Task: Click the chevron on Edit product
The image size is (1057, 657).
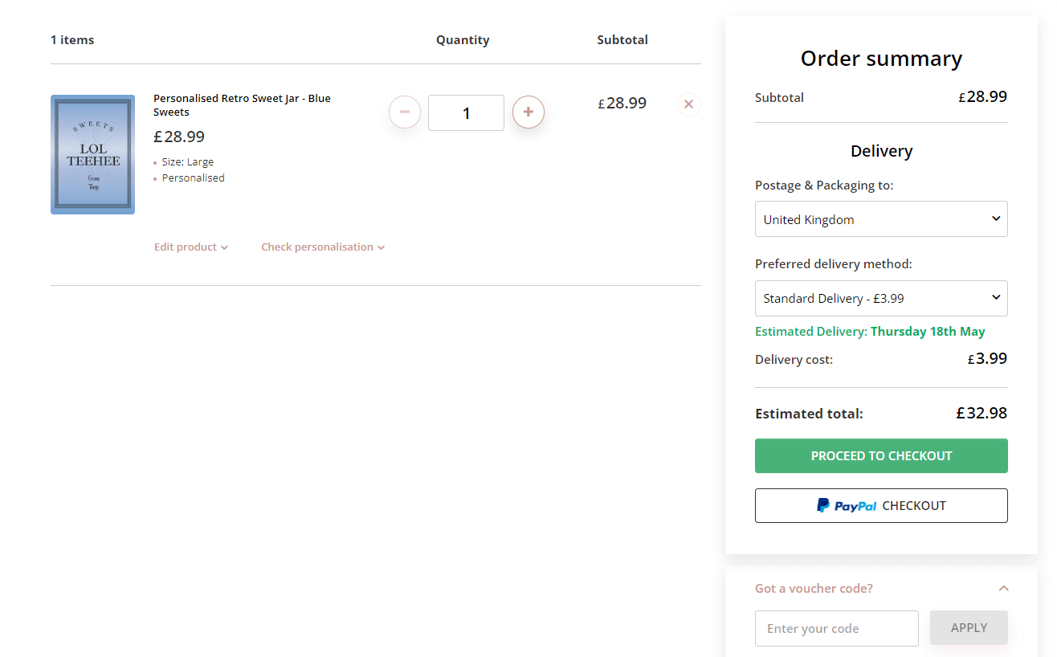Action: [x=224, y=247]
